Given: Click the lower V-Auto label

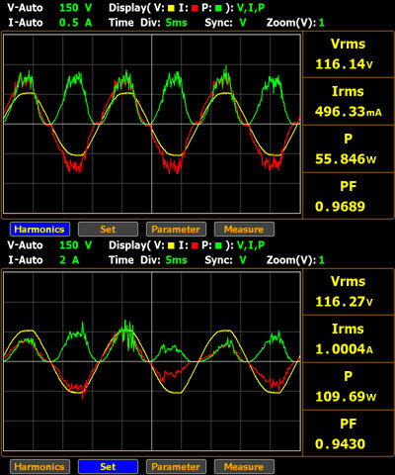Looking at the screenshot, I should coord(26,245).
